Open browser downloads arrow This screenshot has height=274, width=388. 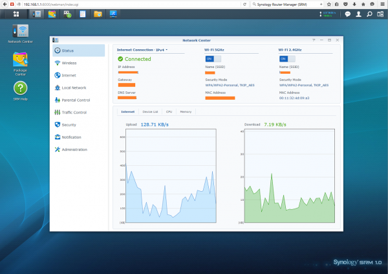pyautogui.click(x=354, y=5)
